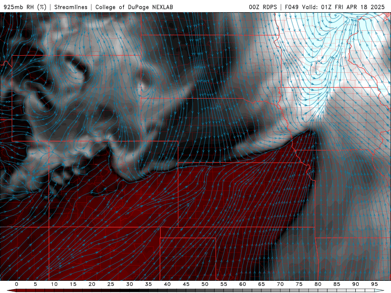Click the 'Valid: 01Z FRI APR 18 2025' text

(344, 7)
